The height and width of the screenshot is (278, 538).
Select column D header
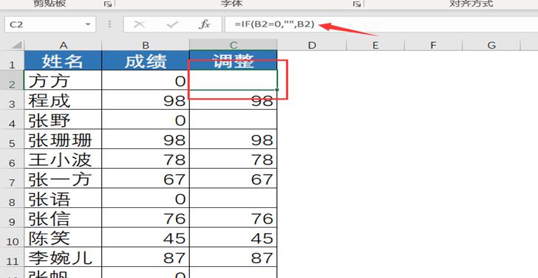[x=312, y=45]
